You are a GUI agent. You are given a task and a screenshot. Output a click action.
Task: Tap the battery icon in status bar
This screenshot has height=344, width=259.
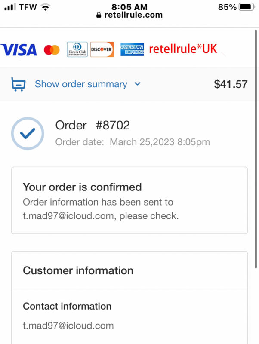pos(247,7)
